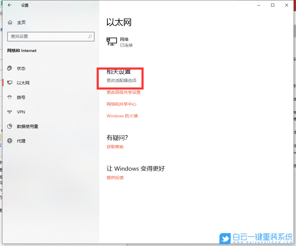
Task: Open 数据使用量 via its chart icon
Action: [x=10, y=126]
